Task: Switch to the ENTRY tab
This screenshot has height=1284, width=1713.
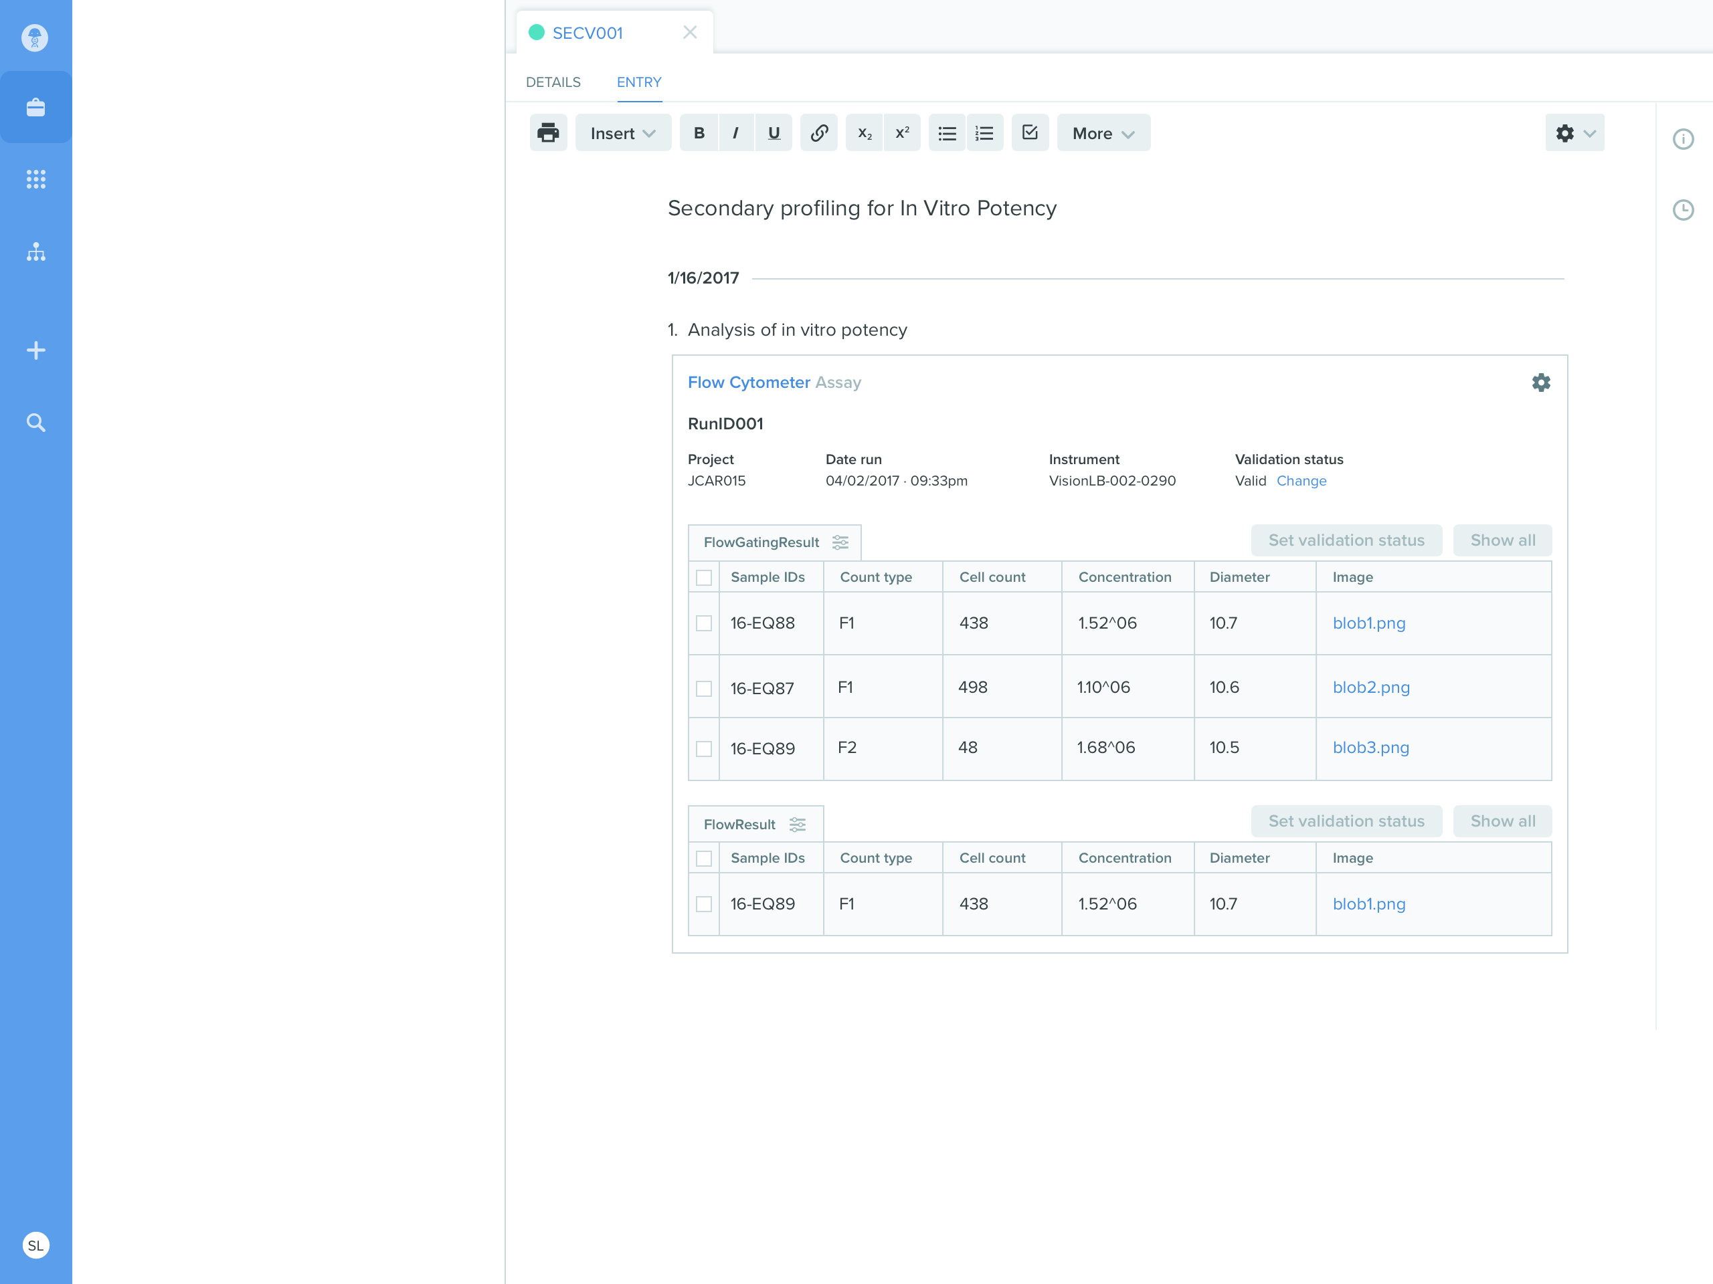Action: 639,82
